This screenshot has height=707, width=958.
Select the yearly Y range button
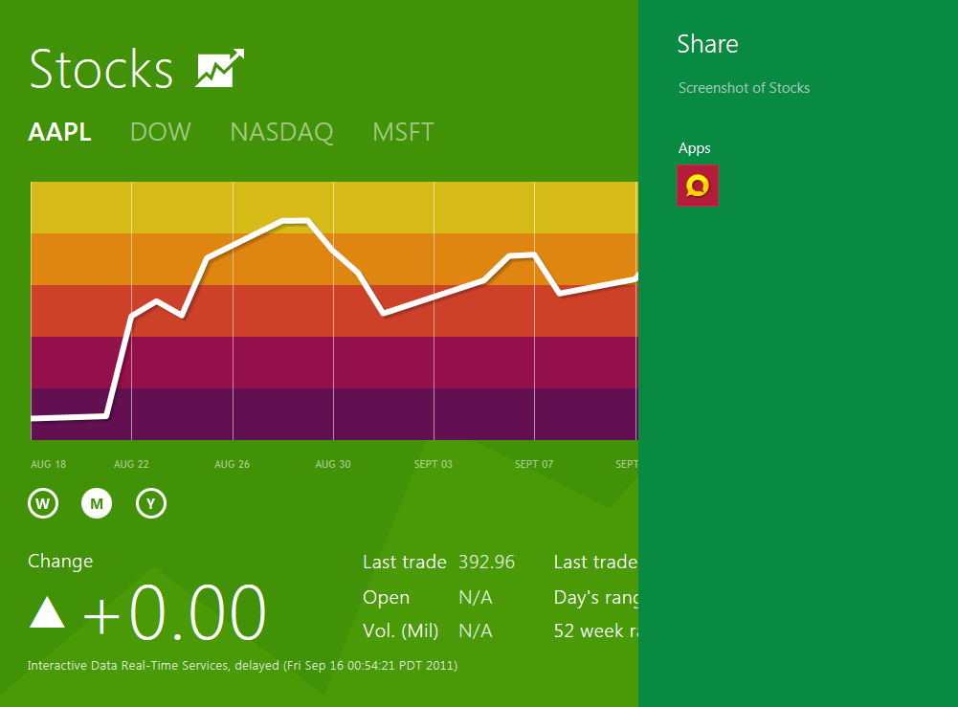[x=151, y=503]
